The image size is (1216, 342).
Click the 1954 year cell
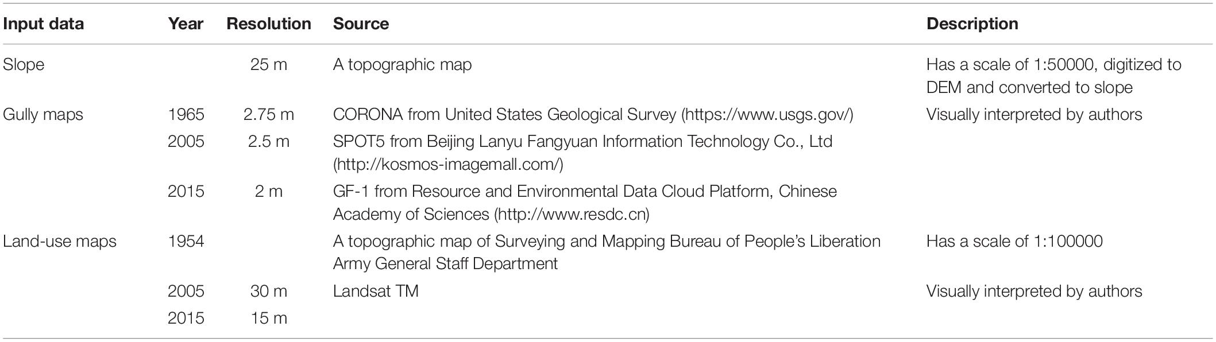(186, 241)
